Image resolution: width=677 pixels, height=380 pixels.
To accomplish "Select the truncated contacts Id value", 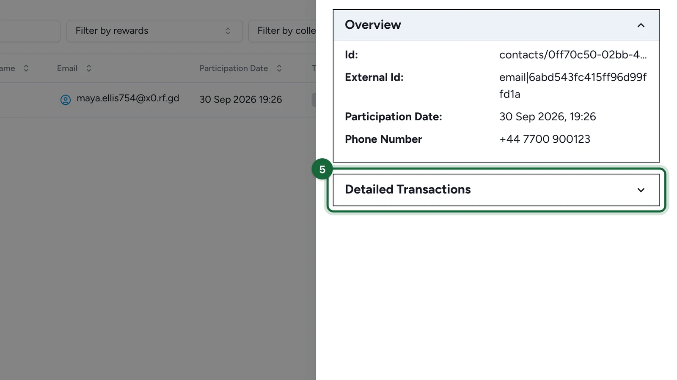I will (x=573, y=55).
